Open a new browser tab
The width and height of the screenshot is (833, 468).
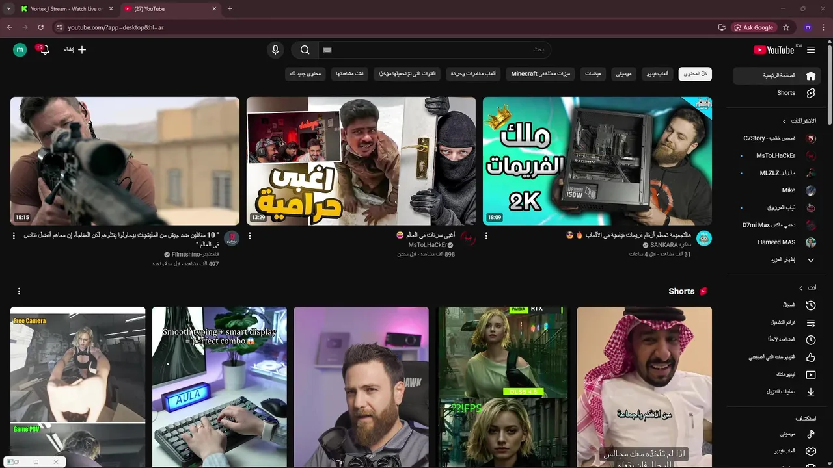pos(230,9)
